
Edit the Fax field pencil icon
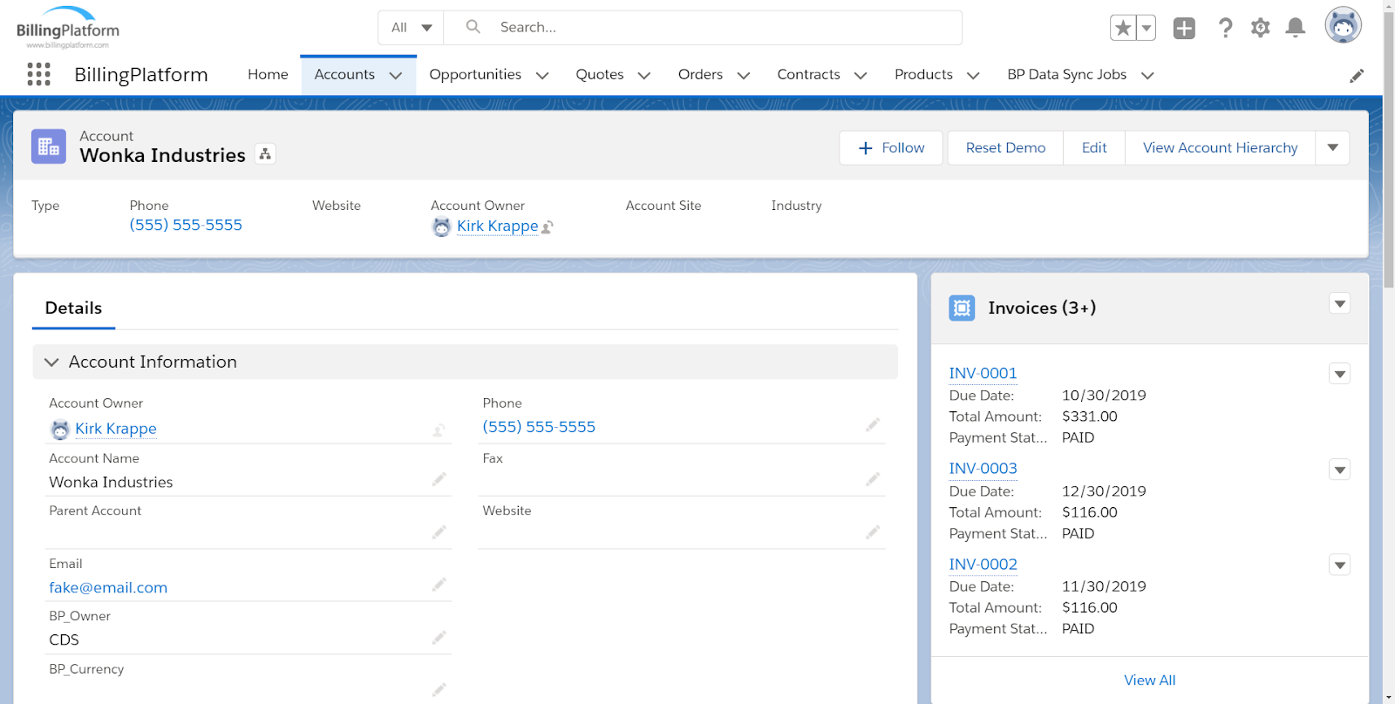pos(873,479)
